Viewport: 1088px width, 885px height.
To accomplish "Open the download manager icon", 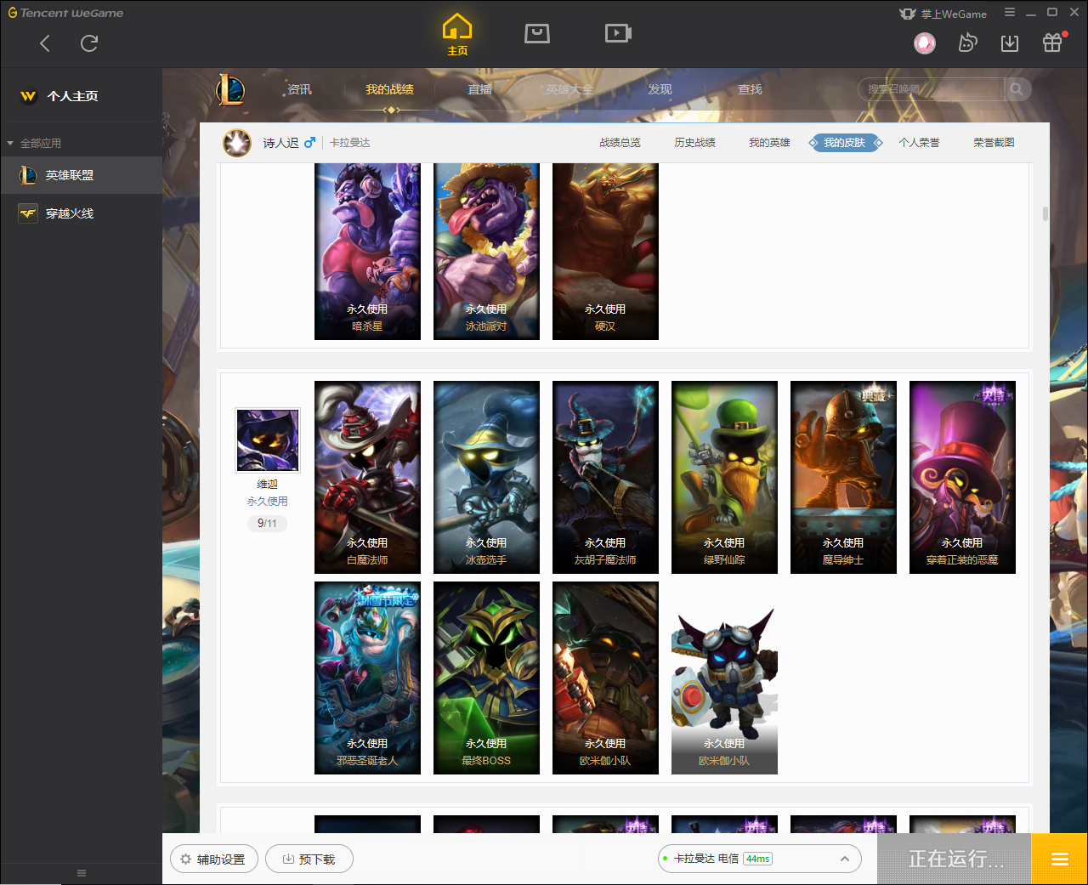I will pos(1010,43).
